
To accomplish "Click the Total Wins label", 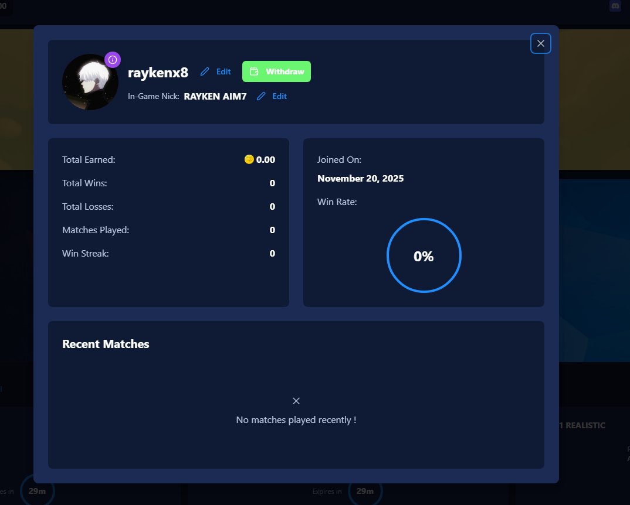I will [84, 183].
